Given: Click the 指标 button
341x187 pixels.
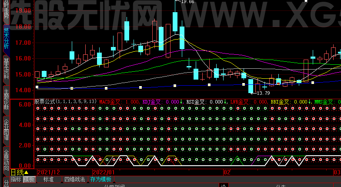Looking at the screenshot, I should coord(16,179).
